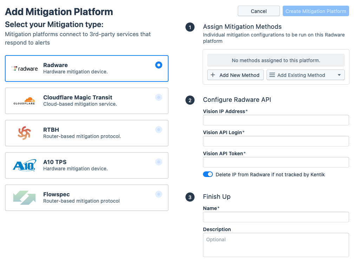Viewport: 354px width, 262px height.
Task: Select the Radware mitigation type radio button
Action: click(159, 65)
